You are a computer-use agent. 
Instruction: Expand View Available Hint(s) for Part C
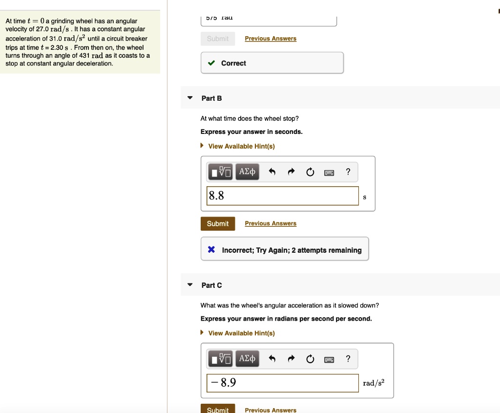[x=241, y=333]
